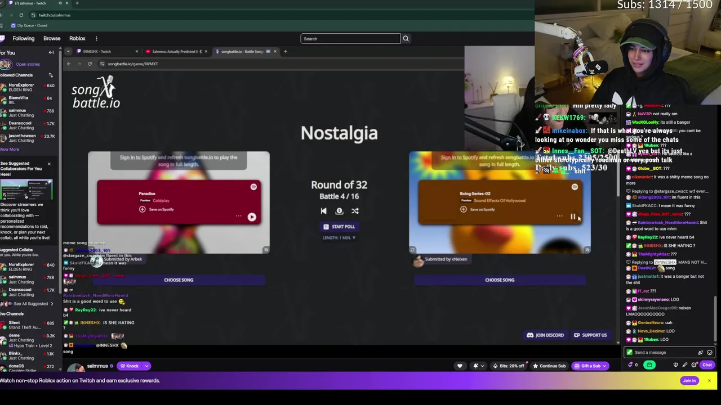Screen dimensions: 721x405
Task: Collapse the For You sidebar
Action: 51,53
